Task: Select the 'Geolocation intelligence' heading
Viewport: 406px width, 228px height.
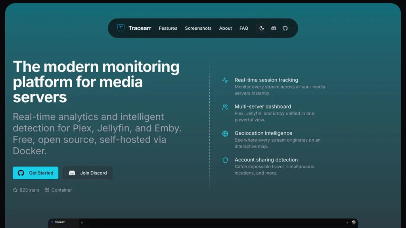Action: (x=263, y=133)
